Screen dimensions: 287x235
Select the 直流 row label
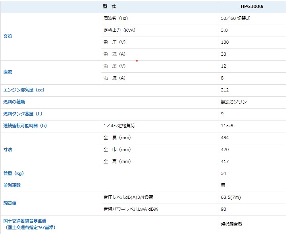point(8,72)
